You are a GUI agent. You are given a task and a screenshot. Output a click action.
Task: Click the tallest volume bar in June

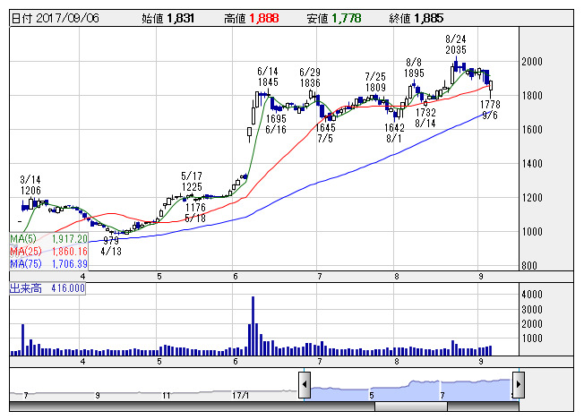[253, 326]
